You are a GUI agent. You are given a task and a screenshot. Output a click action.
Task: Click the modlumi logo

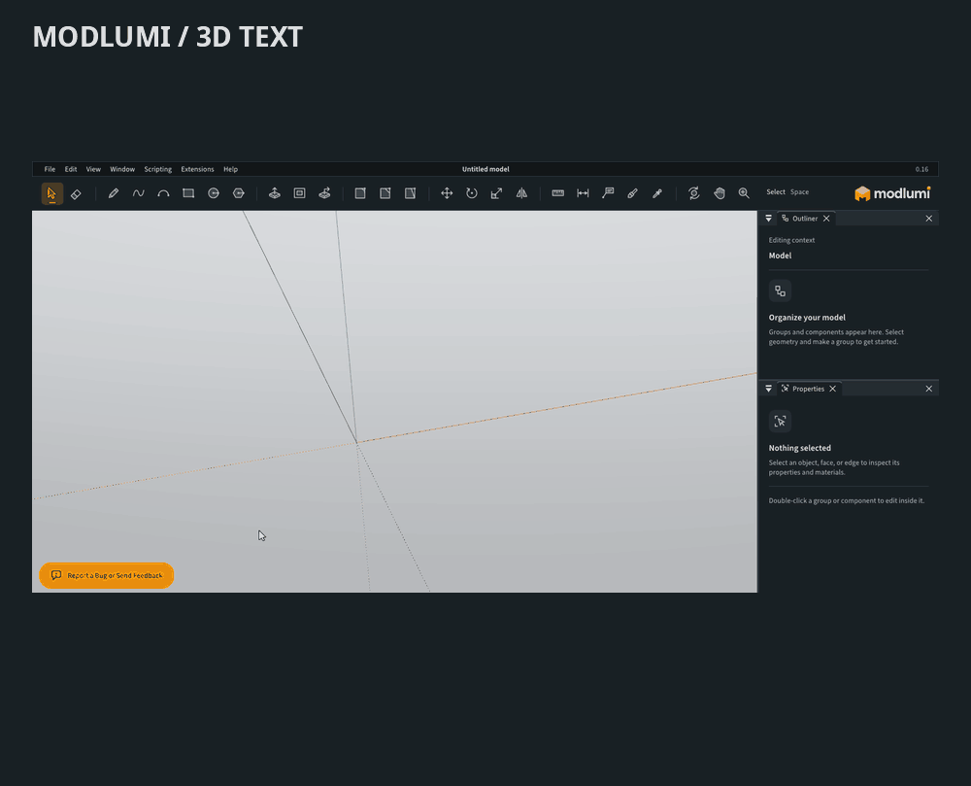pyautogui.click(x=892, y=193)
